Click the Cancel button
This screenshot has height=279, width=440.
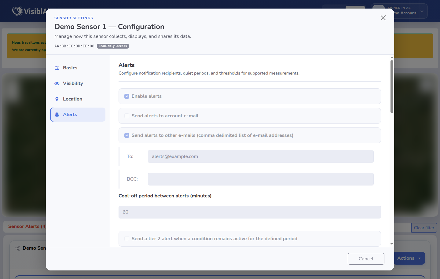366,259
